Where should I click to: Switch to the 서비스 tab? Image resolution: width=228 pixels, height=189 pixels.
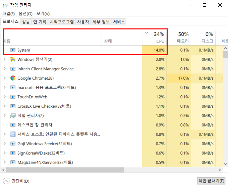[119, 22]
